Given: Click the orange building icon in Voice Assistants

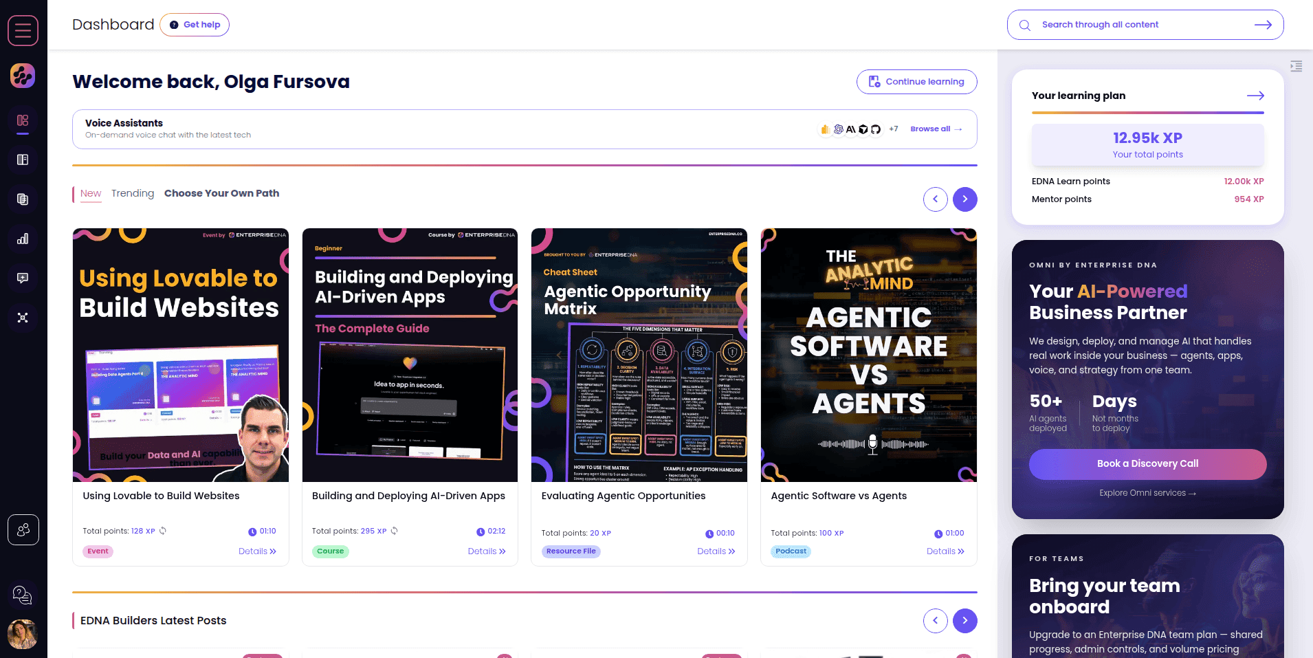Looking at the screenshot, I should pos(826,129).
